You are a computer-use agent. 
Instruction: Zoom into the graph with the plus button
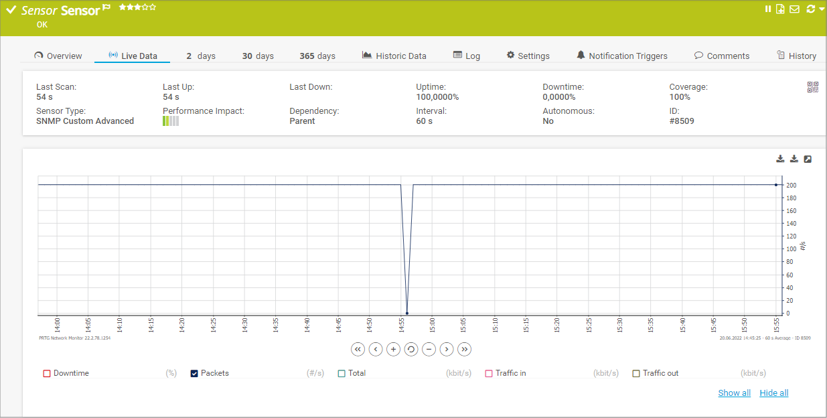click(393, 349)
